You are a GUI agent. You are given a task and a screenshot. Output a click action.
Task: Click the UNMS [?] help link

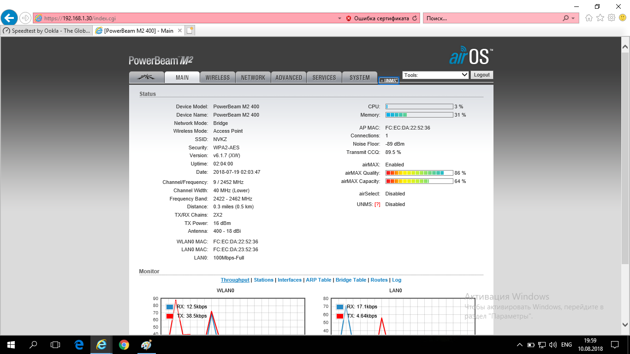tap(377, 204)
